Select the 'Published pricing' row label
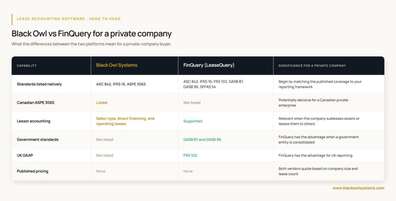396x201 pixels. (x=32, y=171)
